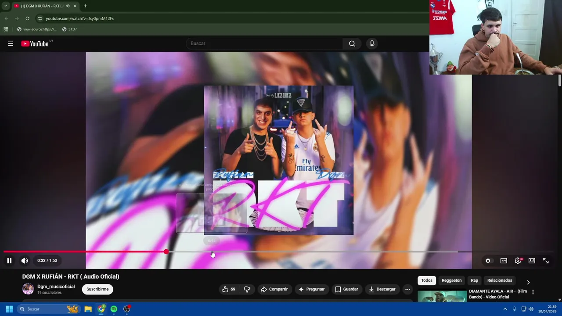562x316 pixels.
Task: Open the system volume tray icon
Action: click(530, 309)
